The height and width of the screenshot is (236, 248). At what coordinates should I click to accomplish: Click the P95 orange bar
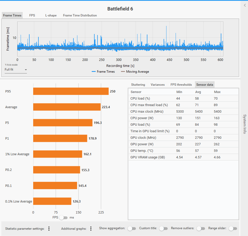coord(71,91)
